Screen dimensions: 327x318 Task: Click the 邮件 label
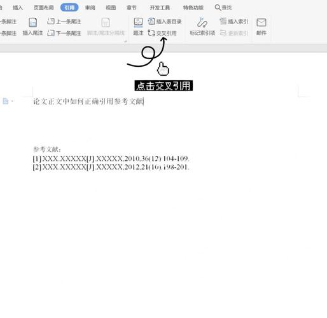261,33
